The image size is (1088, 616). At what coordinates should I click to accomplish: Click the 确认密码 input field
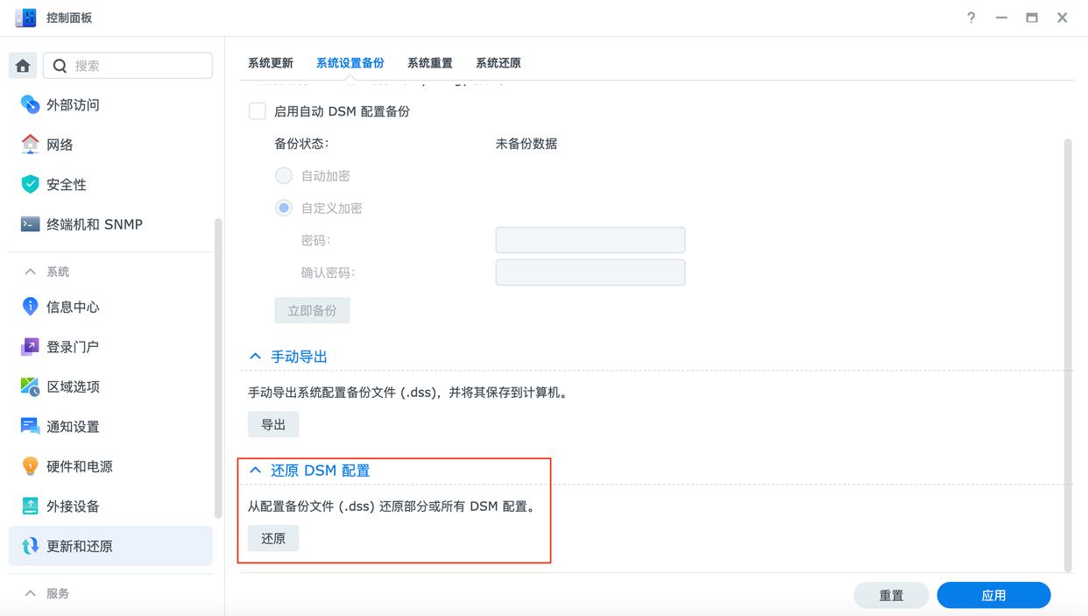pos(590,273)
